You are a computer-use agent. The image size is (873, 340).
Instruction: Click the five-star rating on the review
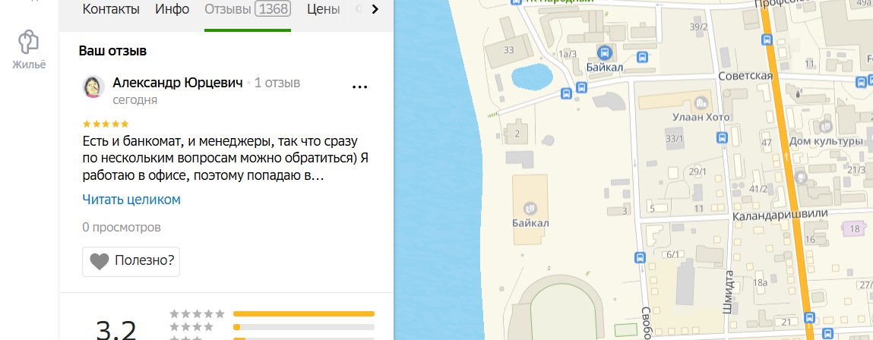(x=106, y=124)
